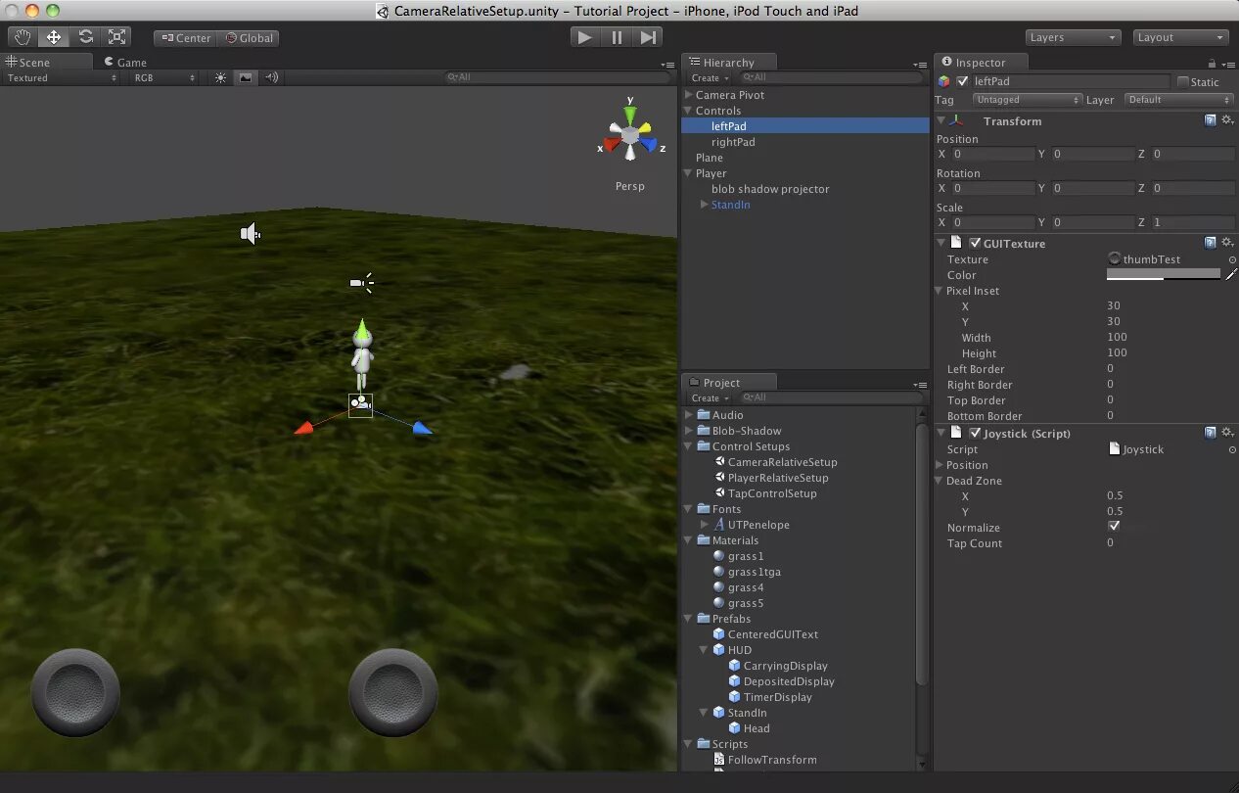Open Project panel options menu
Screen dimensions: 1239x793
[920, 386]
